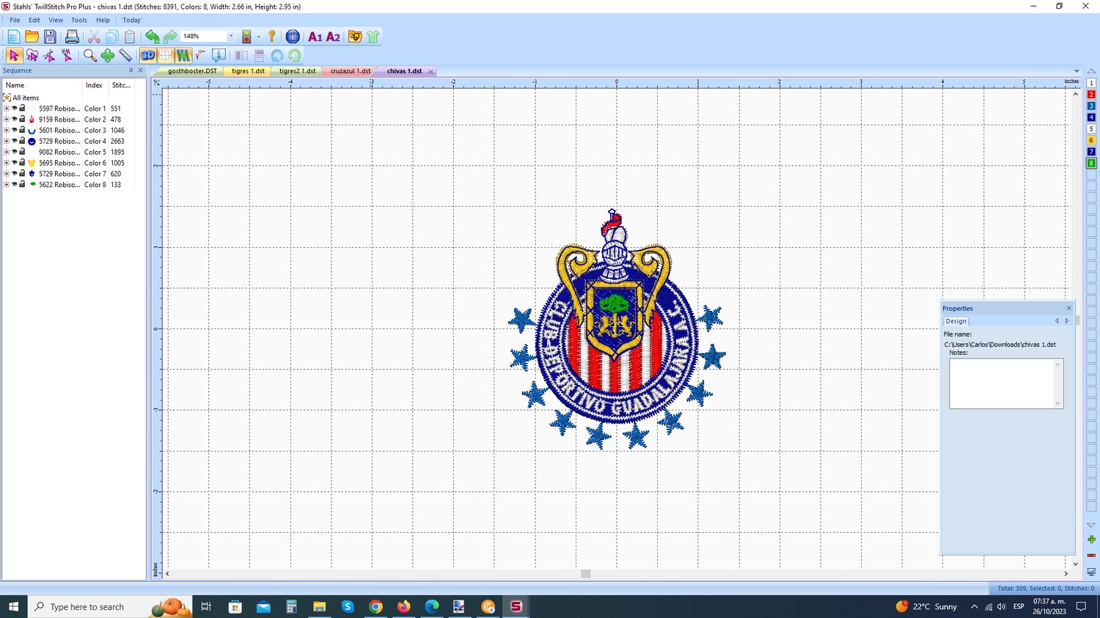The height and width of the screenshot is (618, 1100).
Task: Undo the last action with green arrow
Action: (x=152, y=37)
